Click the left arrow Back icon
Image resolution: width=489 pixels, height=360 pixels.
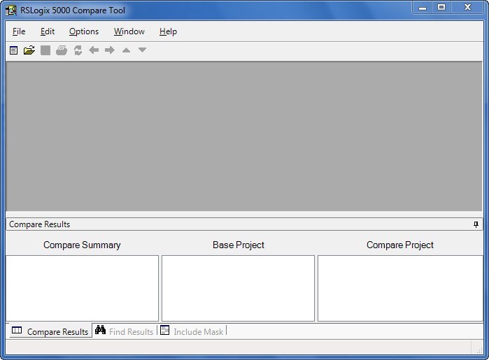pyautogui.click(x=94, y=50)
